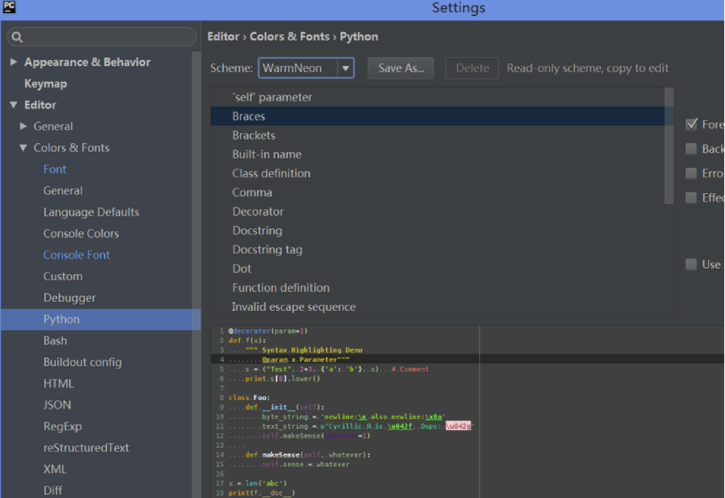Image resolution: width=725 pixels, height=498 pixels.
Task: Open RegExp color settings
Action: [62, 426]
